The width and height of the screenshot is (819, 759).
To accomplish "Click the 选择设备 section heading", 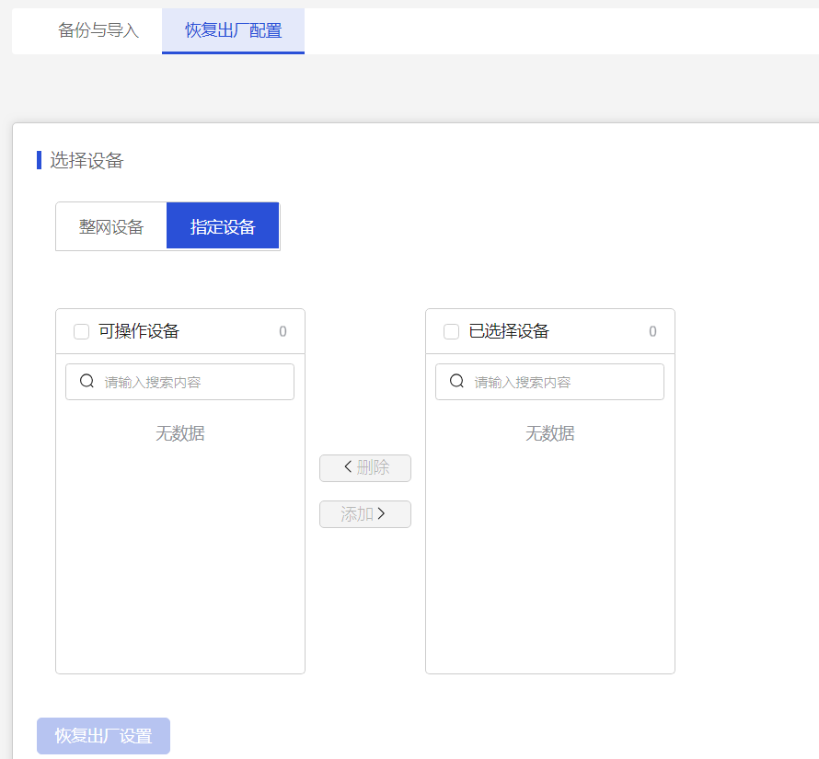I will 87,161.
